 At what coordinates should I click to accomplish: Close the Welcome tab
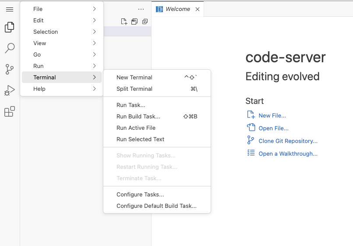tap(198, 9)
